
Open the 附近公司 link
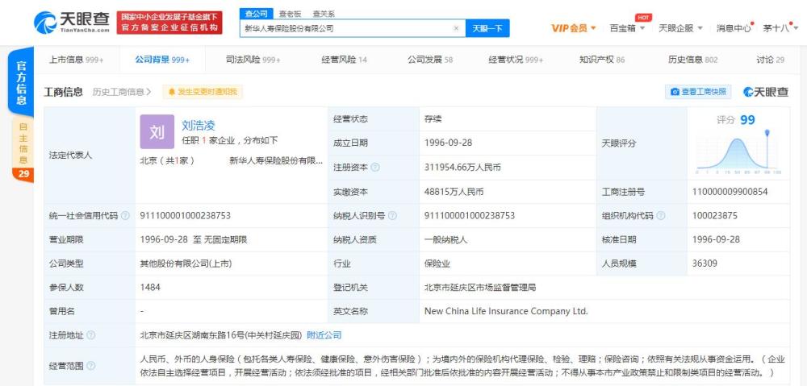click(324, 335)
